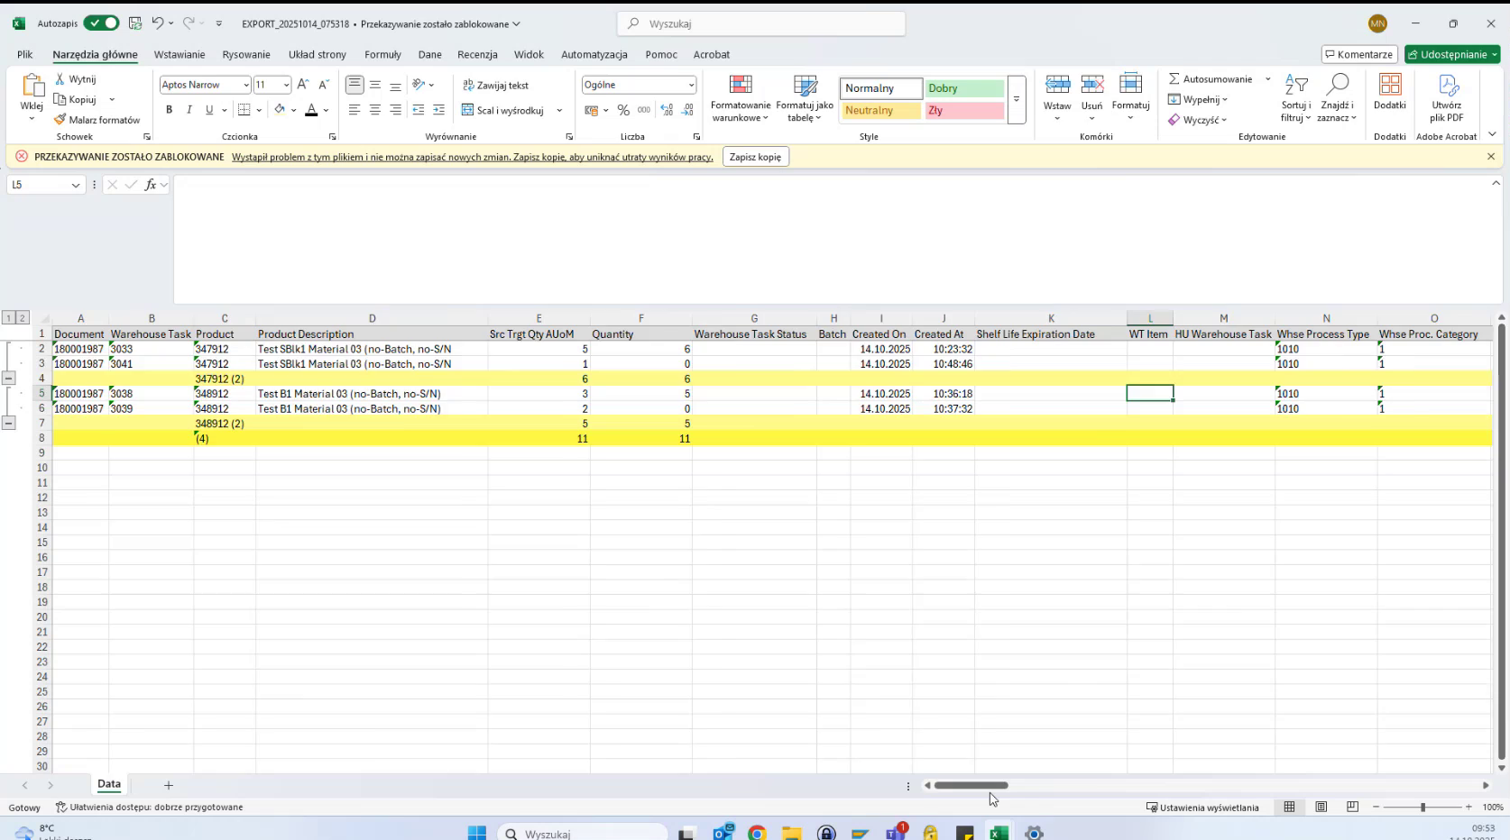Toggle Underline formatting on
Image resolution: width=1510 pixels, height=840 pixels.
(208, 110)
